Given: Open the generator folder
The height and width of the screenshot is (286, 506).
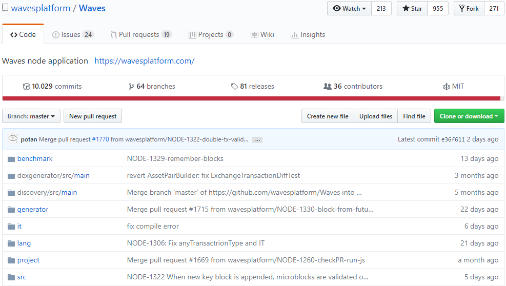Looking at the screenshot, I should [x=33, y=210].
